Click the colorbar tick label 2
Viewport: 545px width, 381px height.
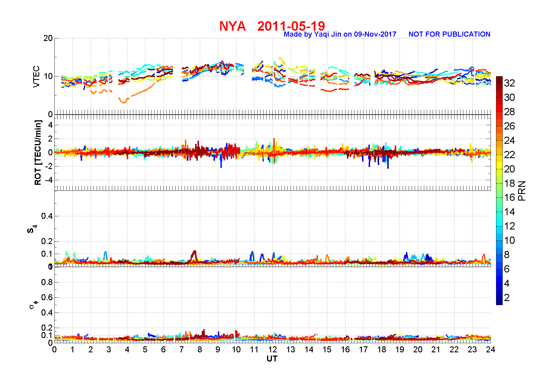click(507, 298)
